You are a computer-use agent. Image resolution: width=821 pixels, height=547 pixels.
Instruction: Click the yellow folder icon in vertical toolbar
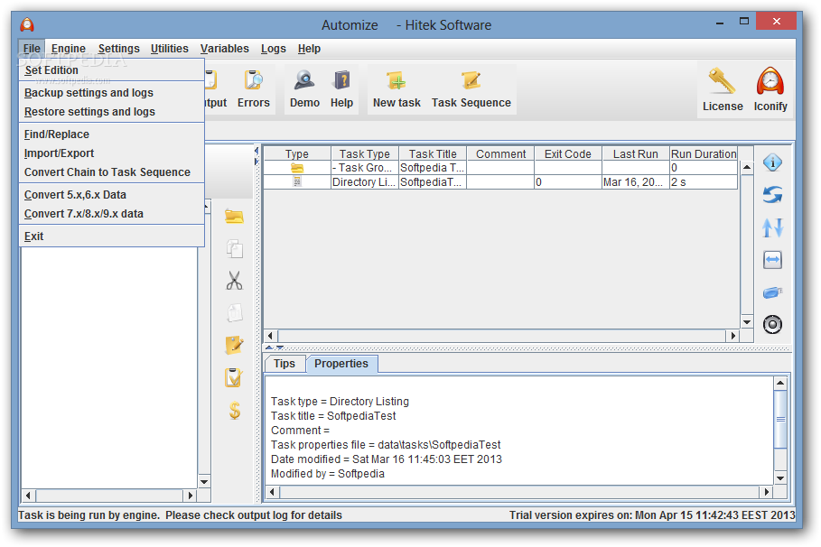click(x=234, y=216)
